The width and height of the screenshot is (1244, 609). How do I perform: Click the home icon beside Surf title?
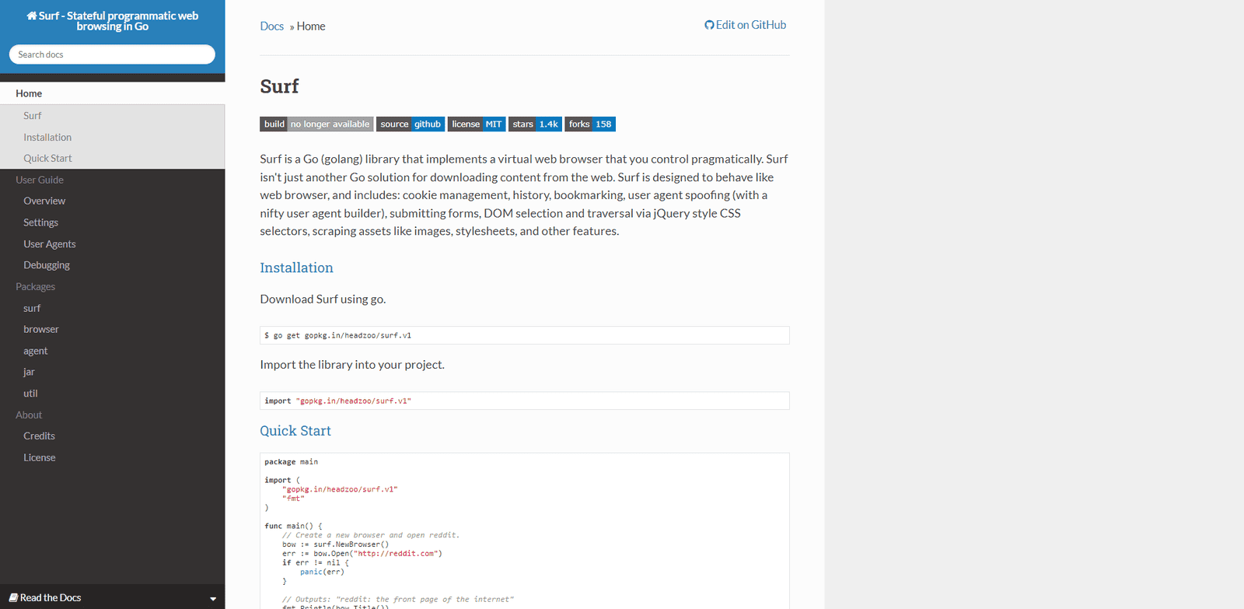(32, 16)
